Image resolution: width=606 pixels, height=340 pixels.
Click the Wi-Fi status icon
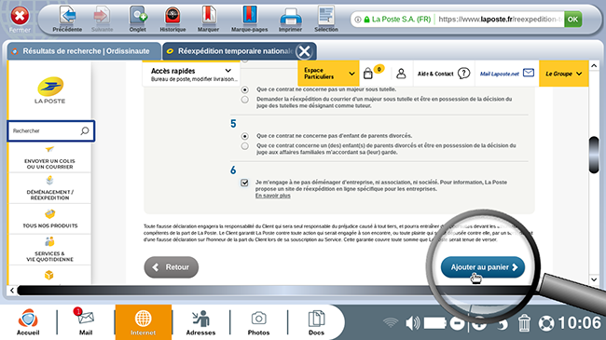[x=391, y=322]
